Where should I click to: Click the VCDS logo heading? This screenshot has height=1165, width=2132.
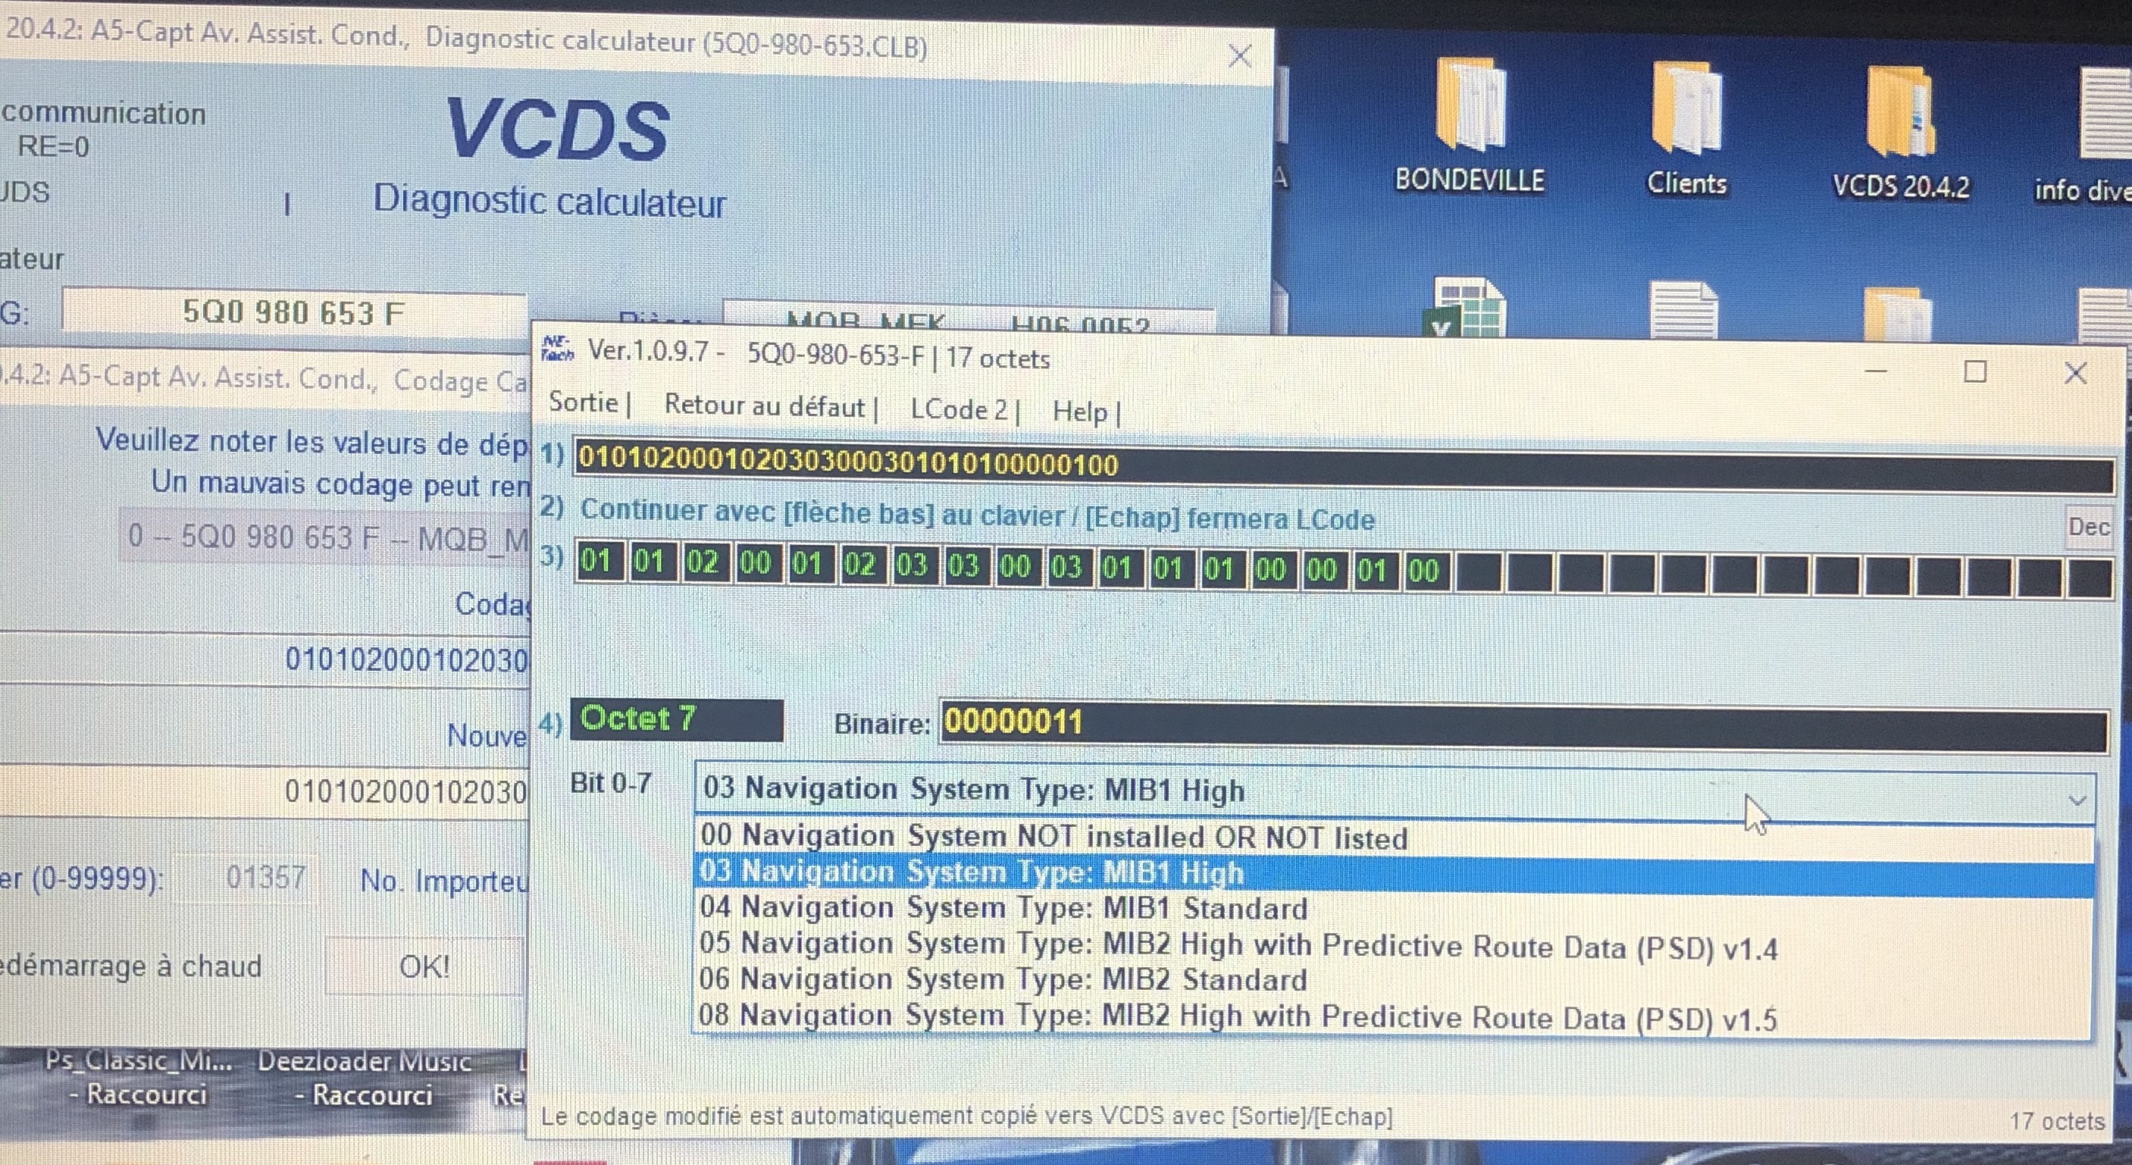(557, 130)
